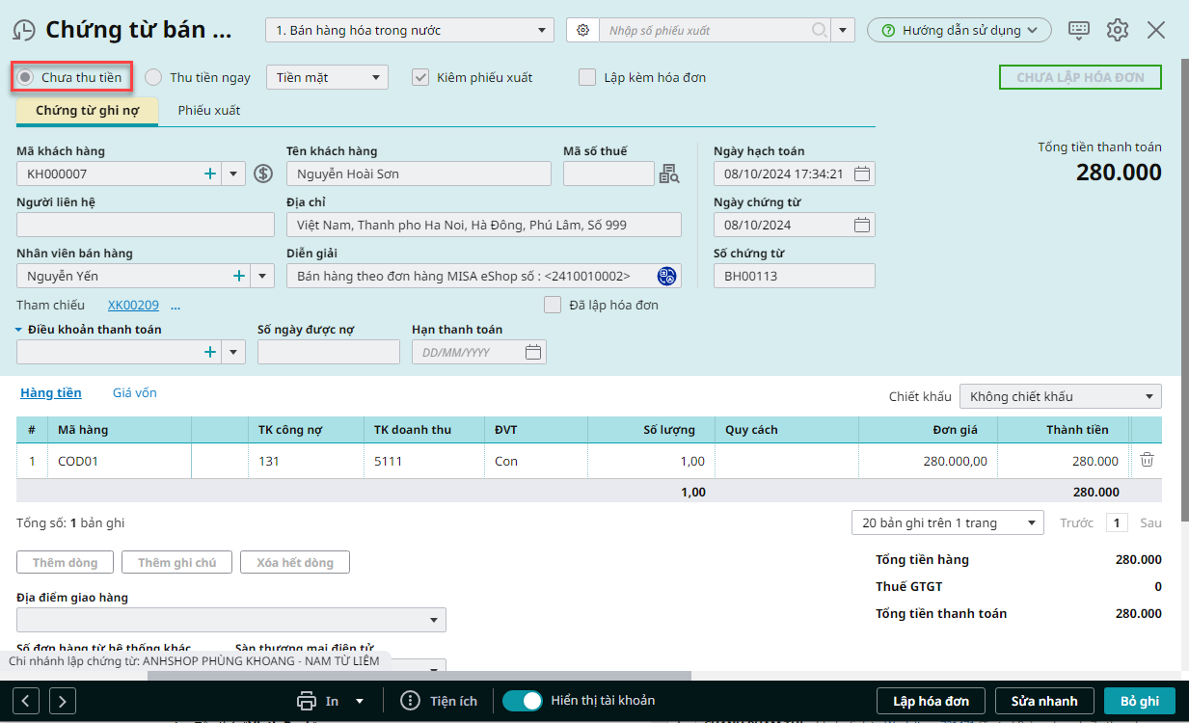The image size is (1189, 723).
Task: Click the printer In icon
Action: [x=307, y=701]
